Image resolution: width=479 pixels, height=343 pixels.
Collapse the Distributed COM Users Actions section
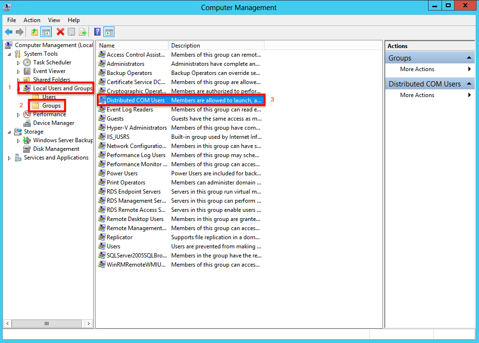[469, 84]
